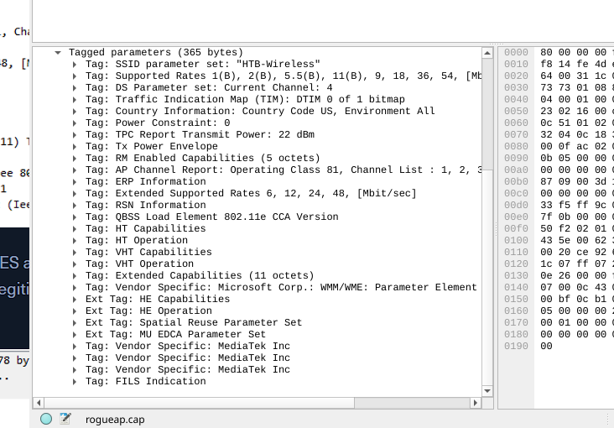Expand the TPC Report Transmit Power tag
Screen dimensions: 614x428
[75, 135]
